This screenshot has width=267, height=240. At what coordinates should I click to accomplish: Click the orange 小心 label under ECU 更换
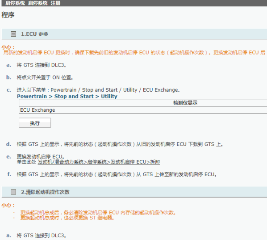click(x=8, y=47)
